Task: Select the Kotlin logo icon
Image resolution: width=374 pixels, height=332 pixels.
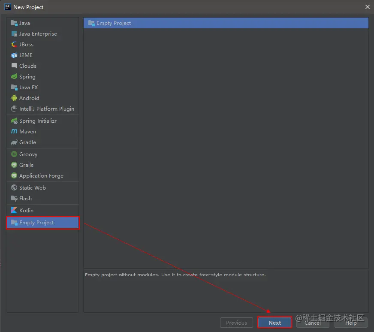Action: click(x=14, y=210)
